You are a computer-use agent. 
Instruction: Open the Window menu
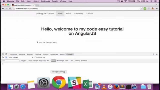[63, 1]
